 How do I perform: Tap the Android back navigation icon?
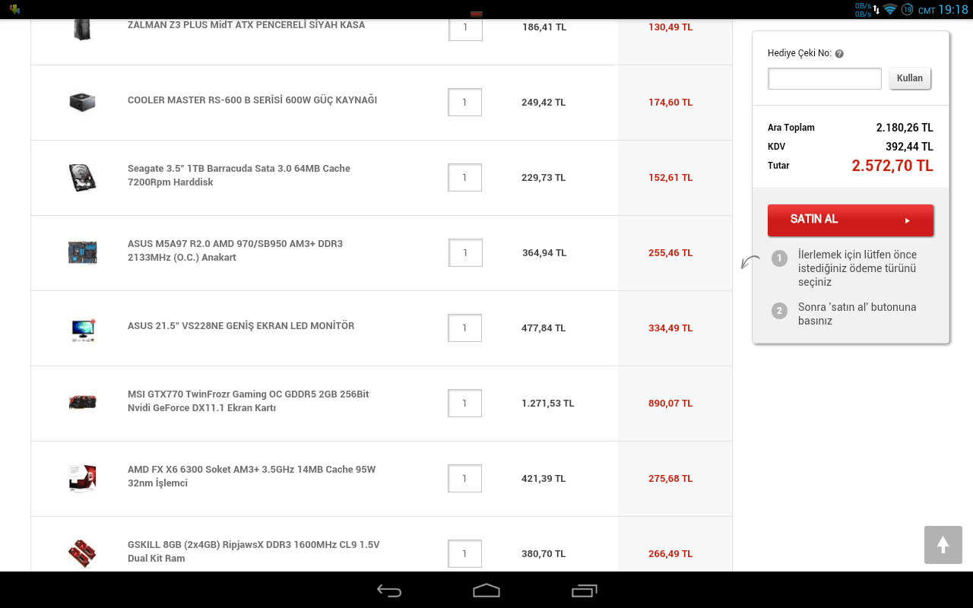(389, 591)
